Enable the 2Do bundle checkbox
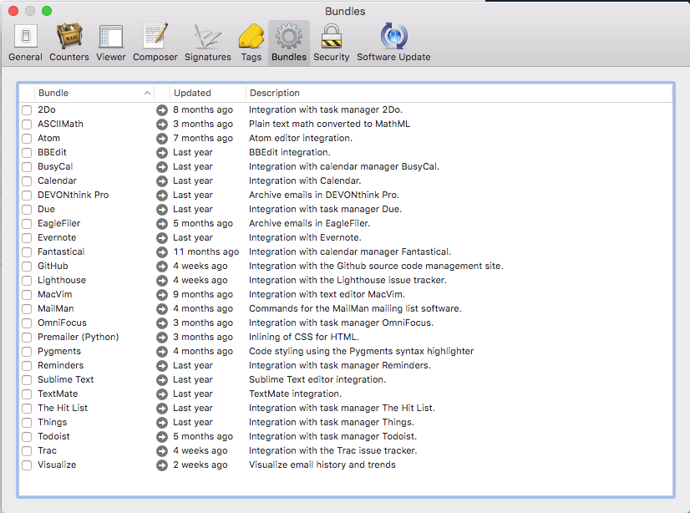This screenshot has width=690, height=513. (x=27, y=110)
